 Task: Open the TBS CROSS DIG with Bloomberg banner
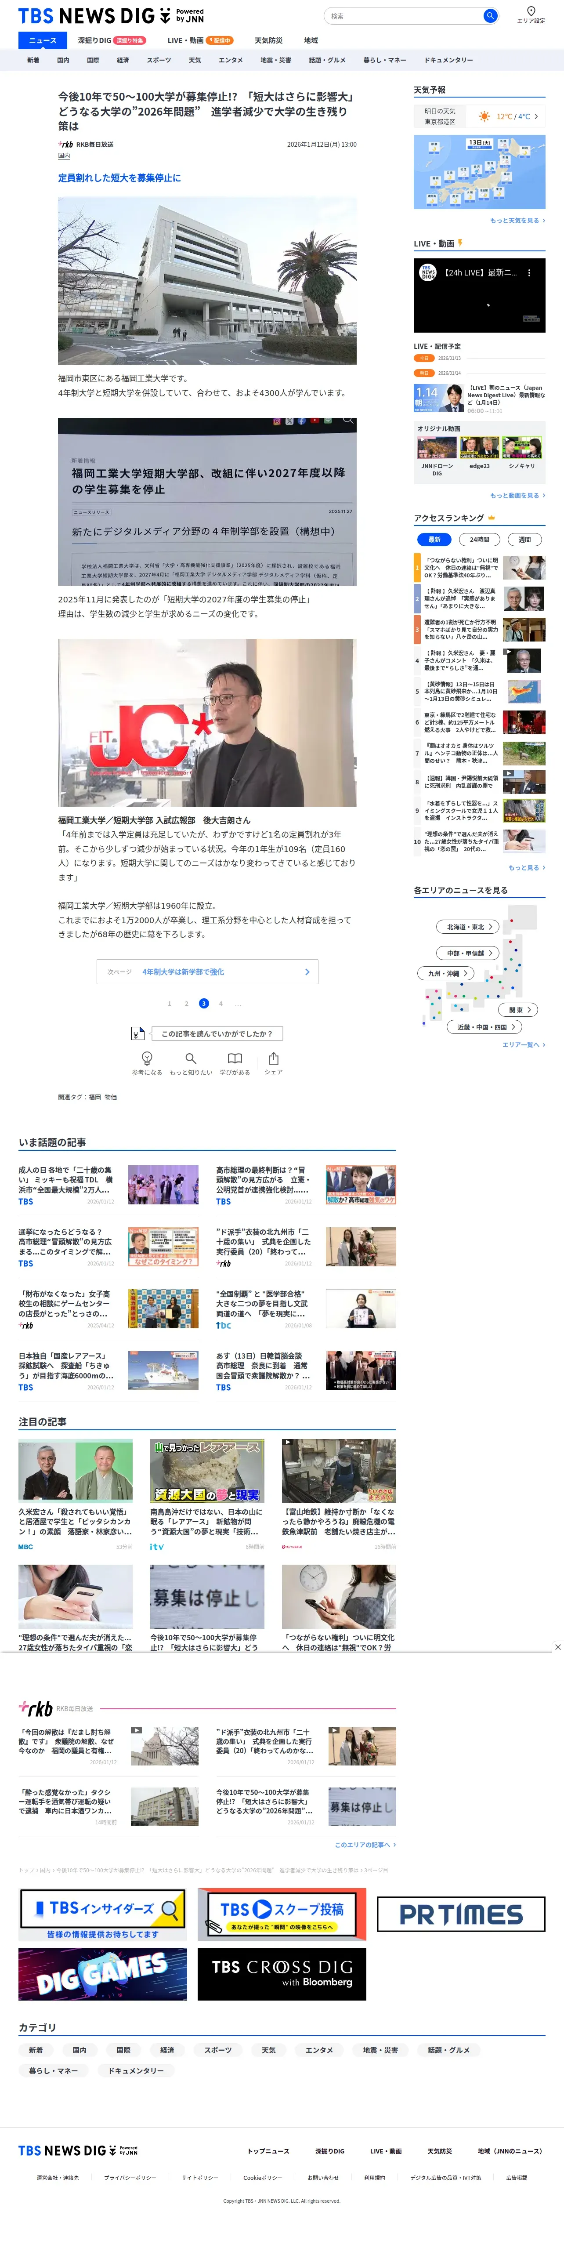point(282,1974)
